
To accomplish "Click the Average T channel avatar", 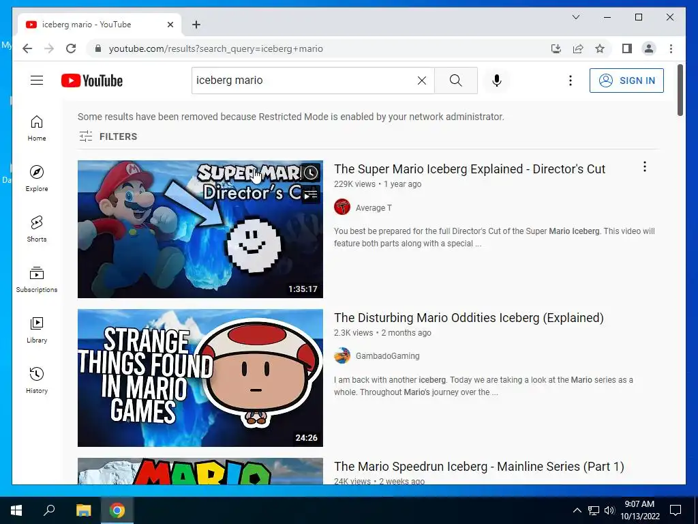I will tap(342, 207).
